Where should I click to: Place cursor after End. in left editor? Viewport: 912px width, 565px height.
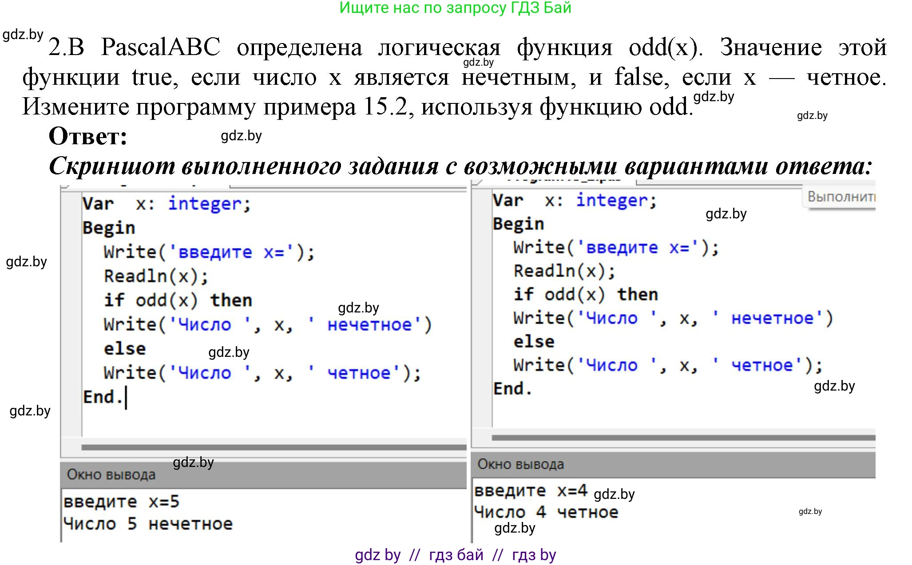coord(126,397)
